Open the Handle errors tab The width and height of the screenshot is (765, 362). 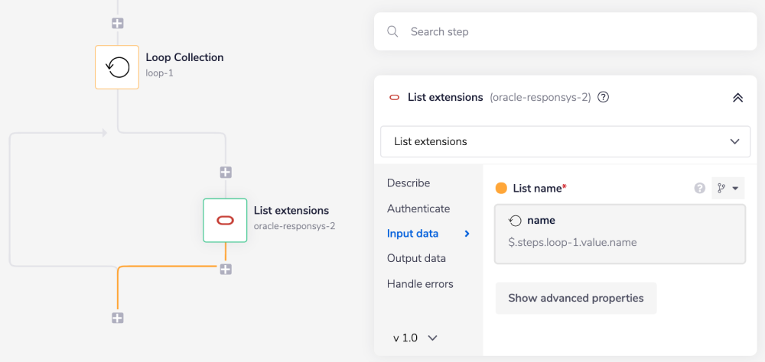pos(420,284)
